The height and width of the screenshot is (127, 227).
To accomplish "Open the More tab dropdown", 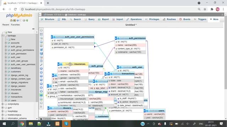I will pyautogui.click(x=214, y=19).
